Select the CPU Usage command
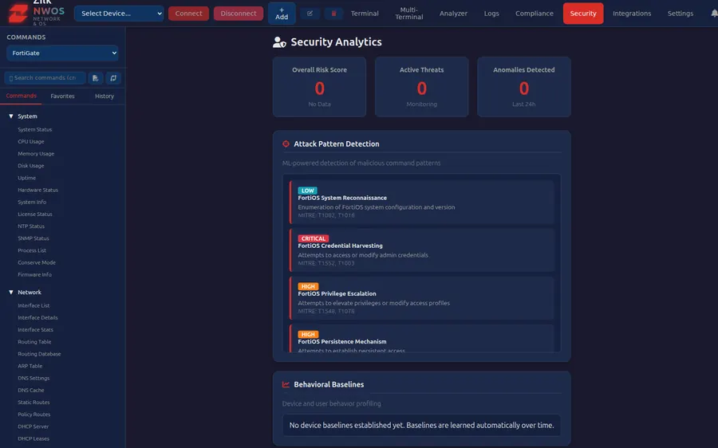718x448 pixels. pos(31,141)
